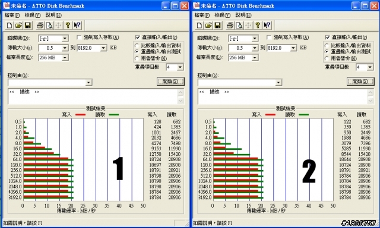The image size is (380, 228).
Task: Click Print icon in right window
Action: click(x=230, y=25)
